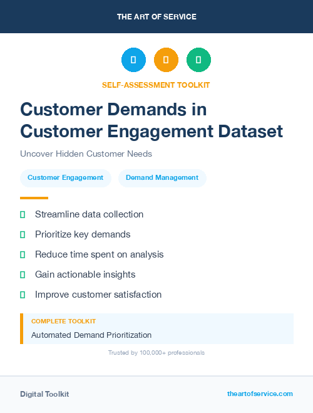Screen dimensions: 313x413
Task: Click the bullet icon beside Streamline data collection
Action: click(23, 215)
